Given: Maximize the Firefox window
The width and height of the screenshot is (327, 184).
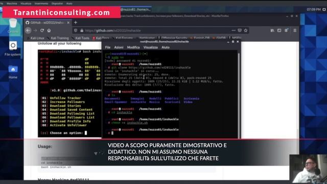Looking at the screenshot, I should (x=292, y=16).
